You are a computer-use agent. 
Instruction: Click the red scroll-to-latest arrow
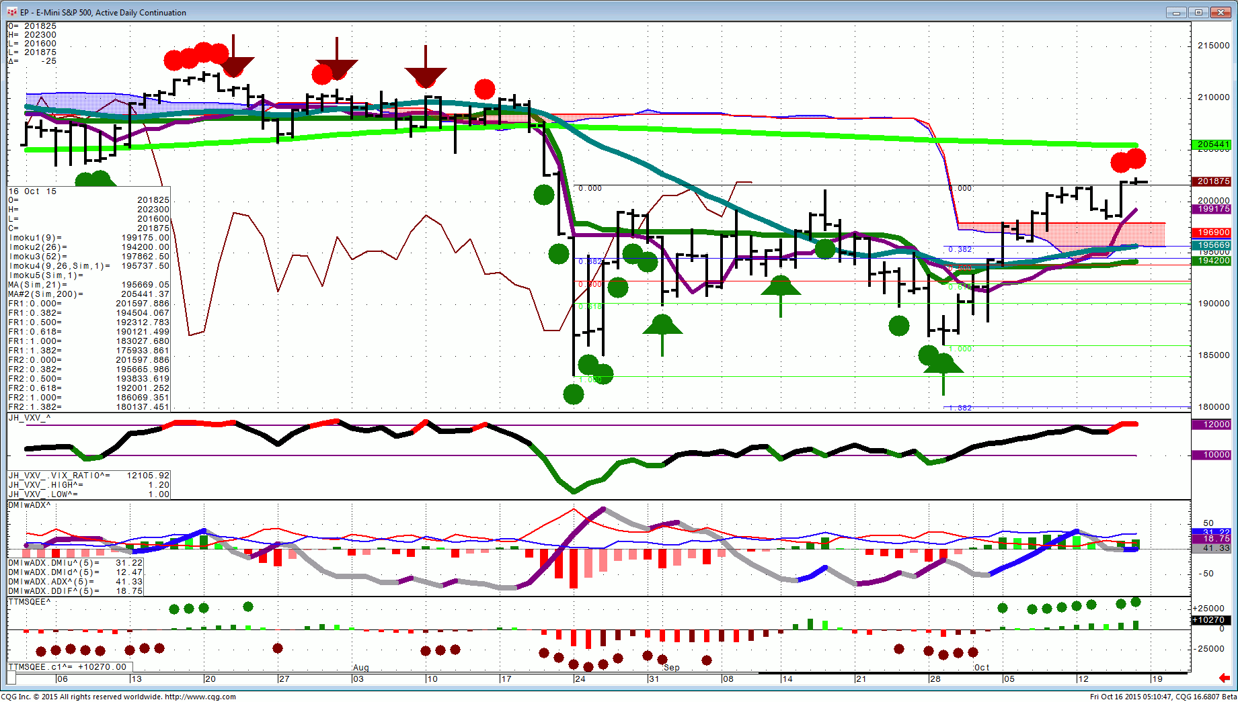tap(1224, 678)
